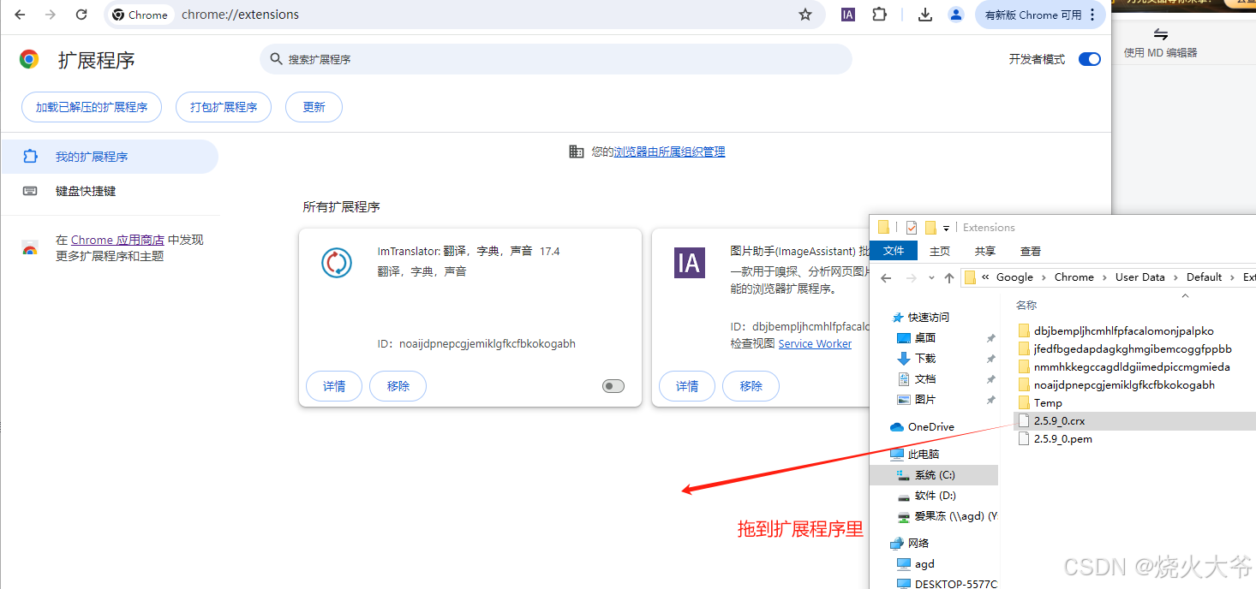This screenshot has width=1256, height=589.
Task: Open ImTranslator details
Action: (334, 386)
